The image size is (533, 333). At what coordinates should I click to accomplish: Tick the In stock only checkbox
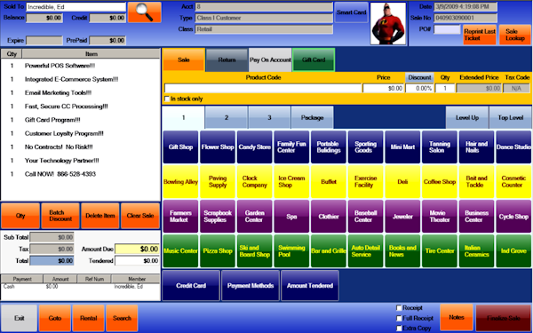point(167,99)
